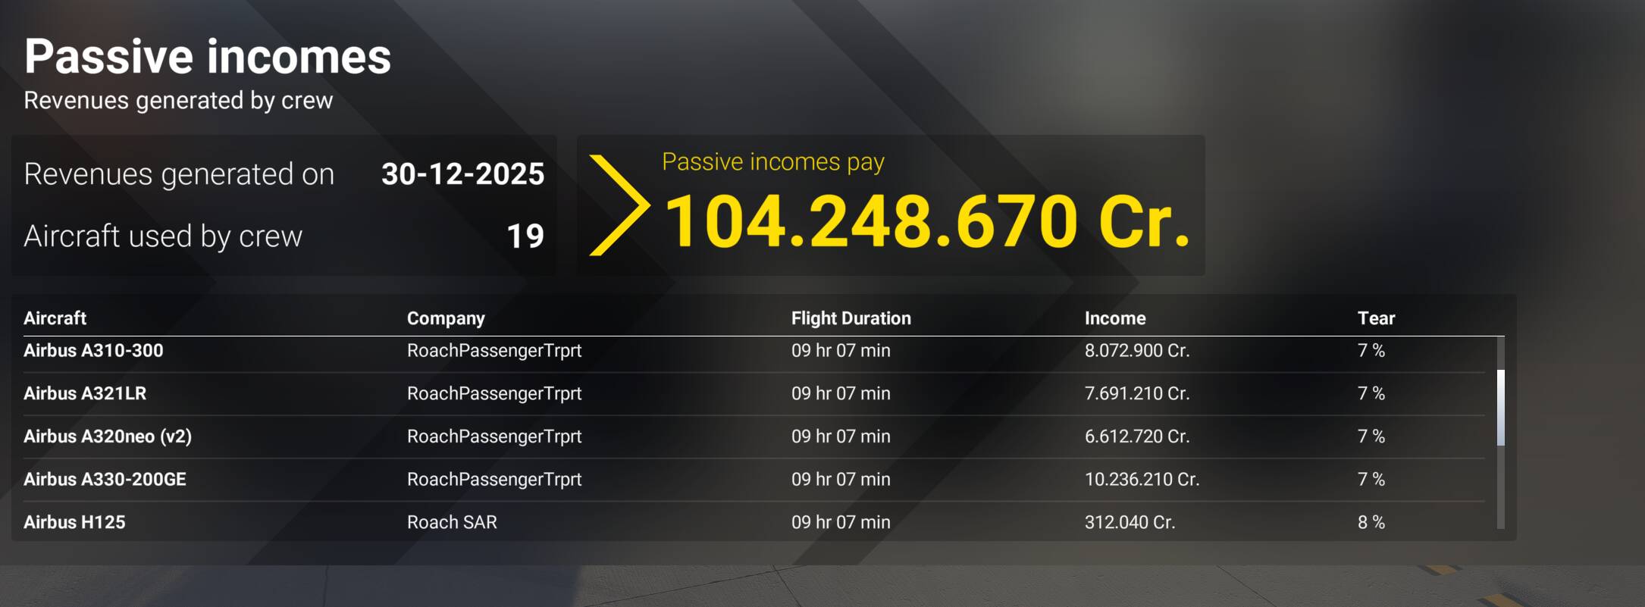
Task: Click the aircraft used count 19
Action: tap(525, 236)
